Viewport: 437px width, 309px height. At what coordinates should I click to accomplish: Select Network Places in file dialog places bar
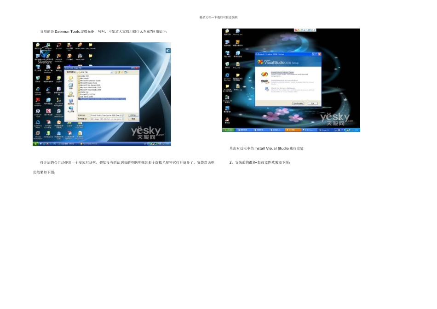tap(71, 109)
